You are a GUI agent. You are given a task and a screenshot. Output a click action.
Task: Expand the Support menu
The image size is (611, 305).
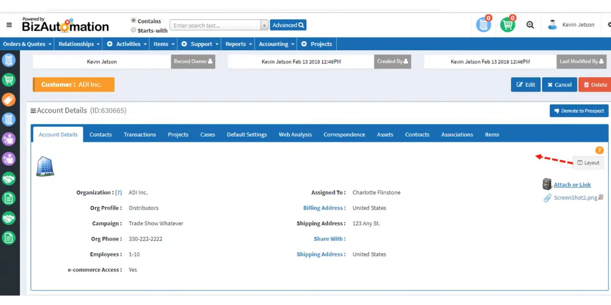[x=200, y=44]
